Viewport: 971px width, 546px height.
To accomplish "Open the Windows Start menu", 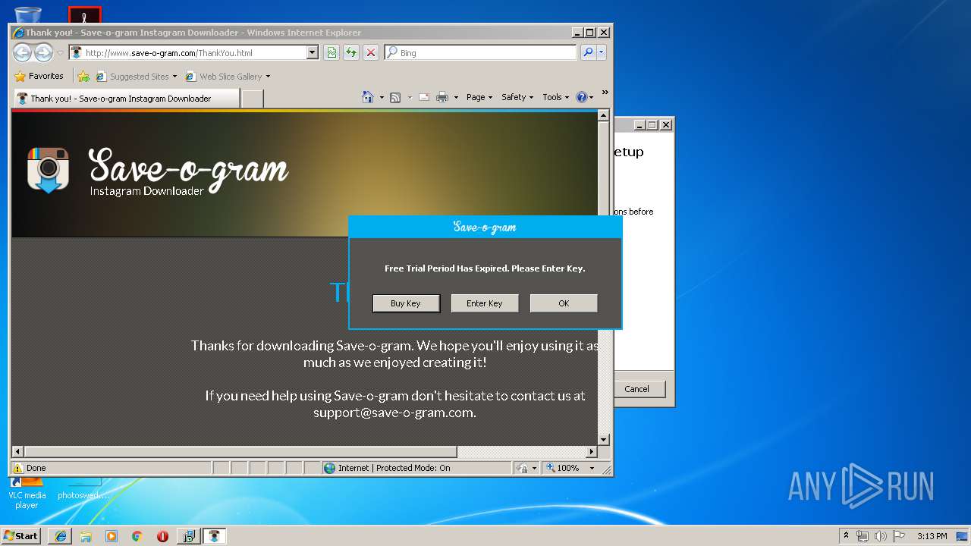I will (21, 535).
